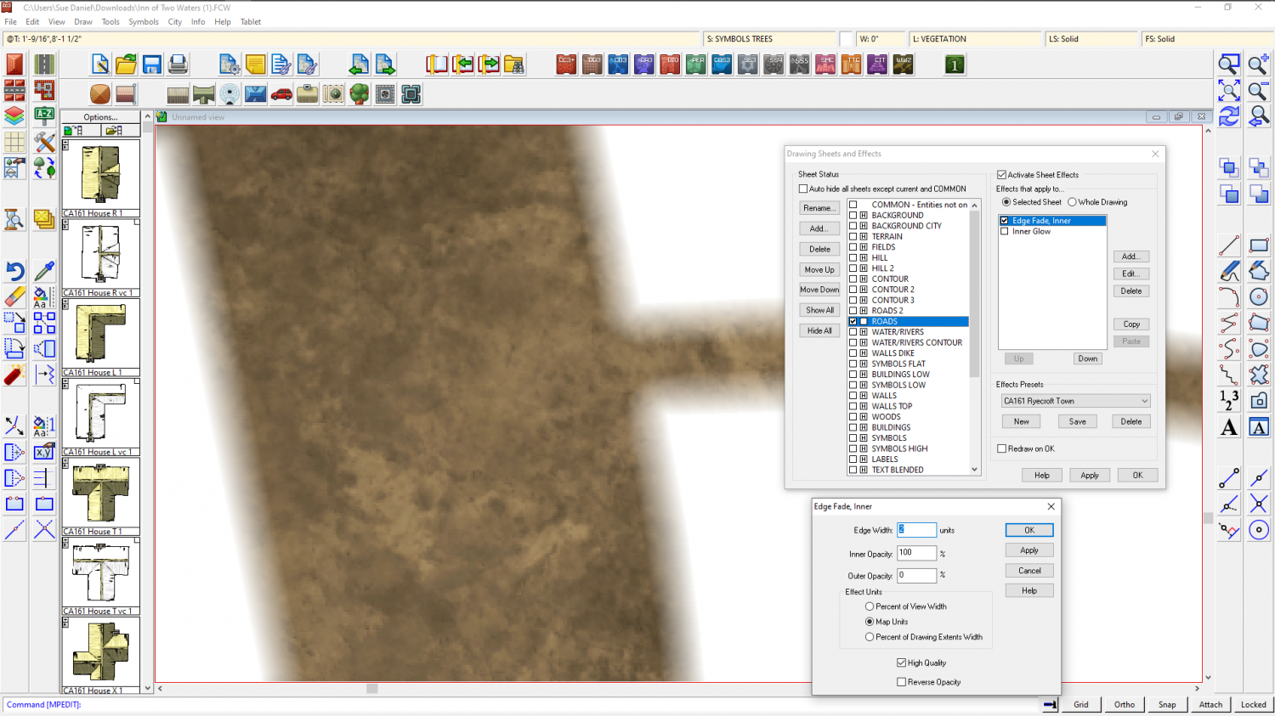Click the eyedropper Keep icon
Viewport: 1275px width, 716px height.
click(44, 271)
